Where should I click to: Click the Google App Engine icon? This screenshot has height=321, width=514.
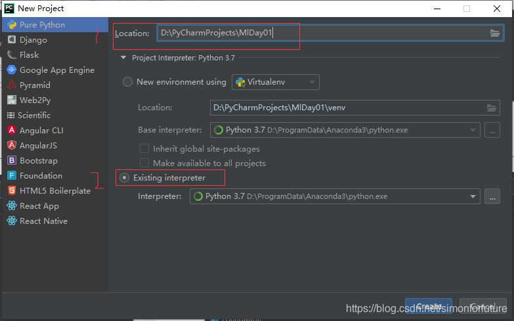[x=12, y=70]
